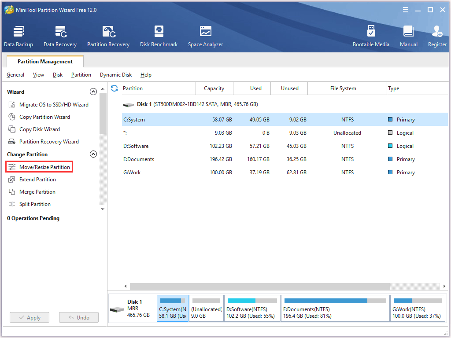Create Bootable Media

(x=371, y=36)
